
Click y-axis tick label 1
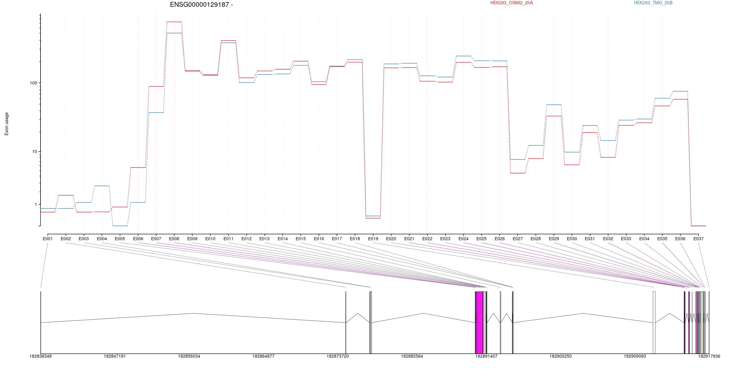click(x=36, y=204)
